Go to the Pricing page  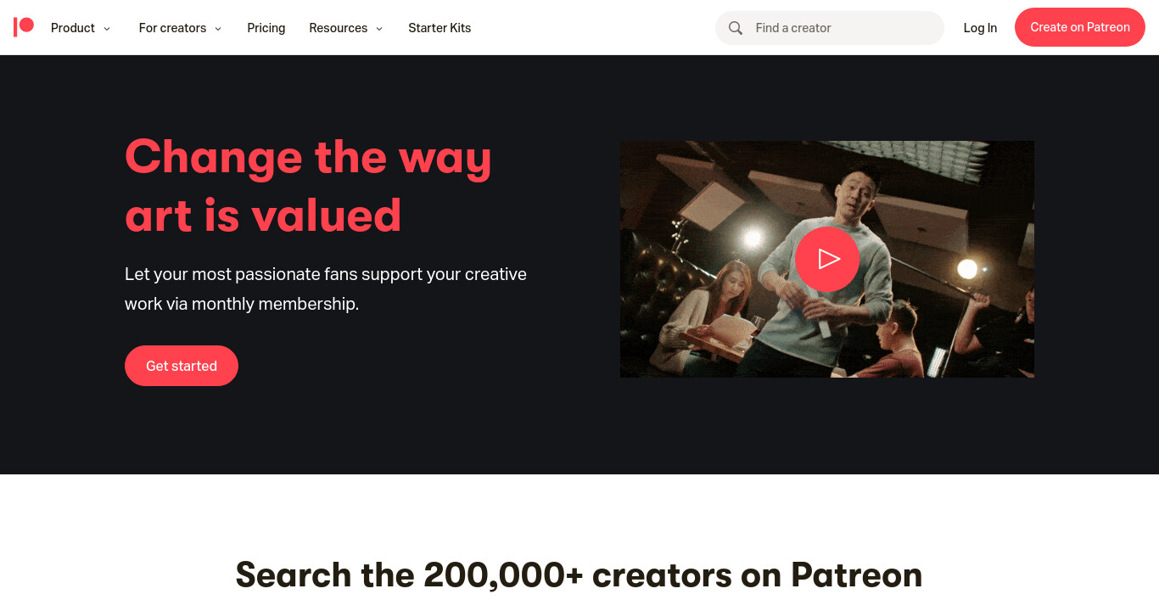pos(266,28)
